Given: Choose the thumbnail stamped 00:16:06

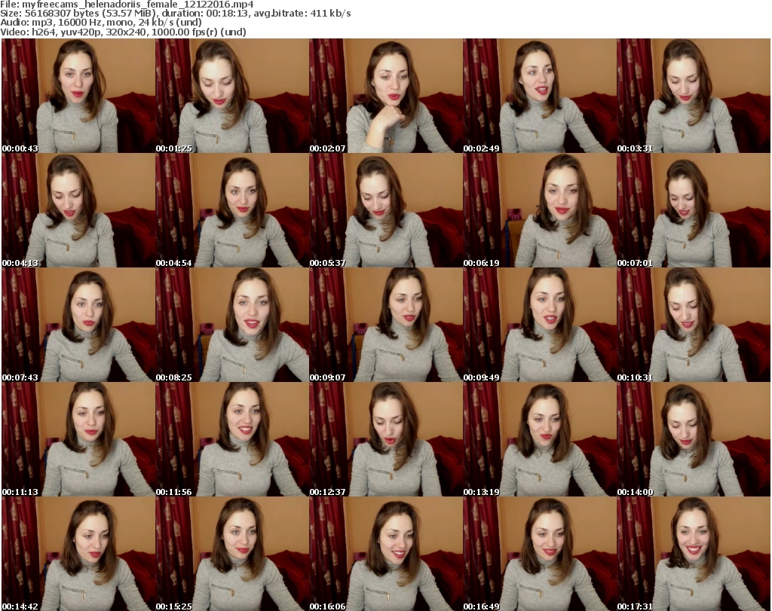Looking at the screenshot, I should pos(386,554).
